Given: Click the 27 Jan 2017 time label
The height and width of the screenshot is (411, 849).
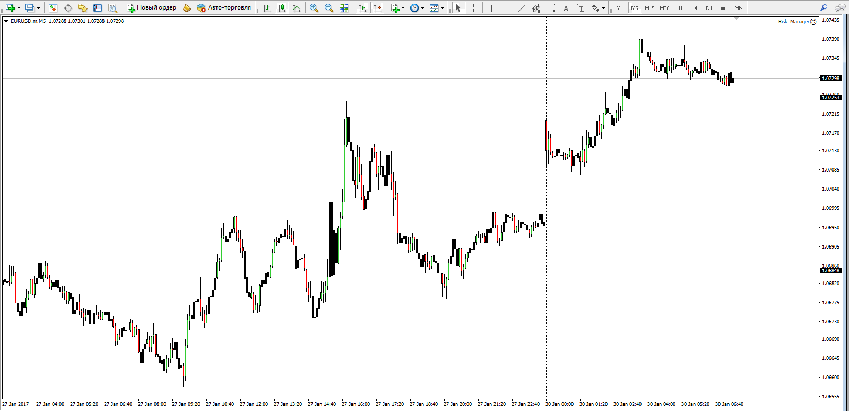Looking at the screenshot, I should (15, 404).
